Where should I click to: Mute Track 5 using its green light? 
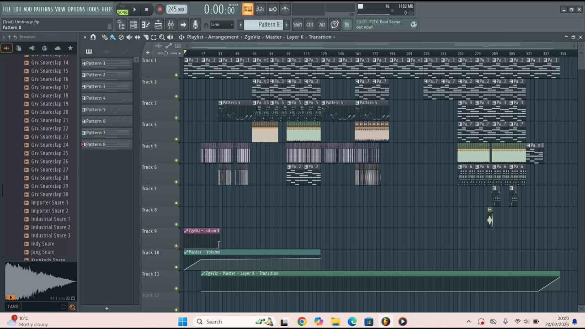click(176, 160)
